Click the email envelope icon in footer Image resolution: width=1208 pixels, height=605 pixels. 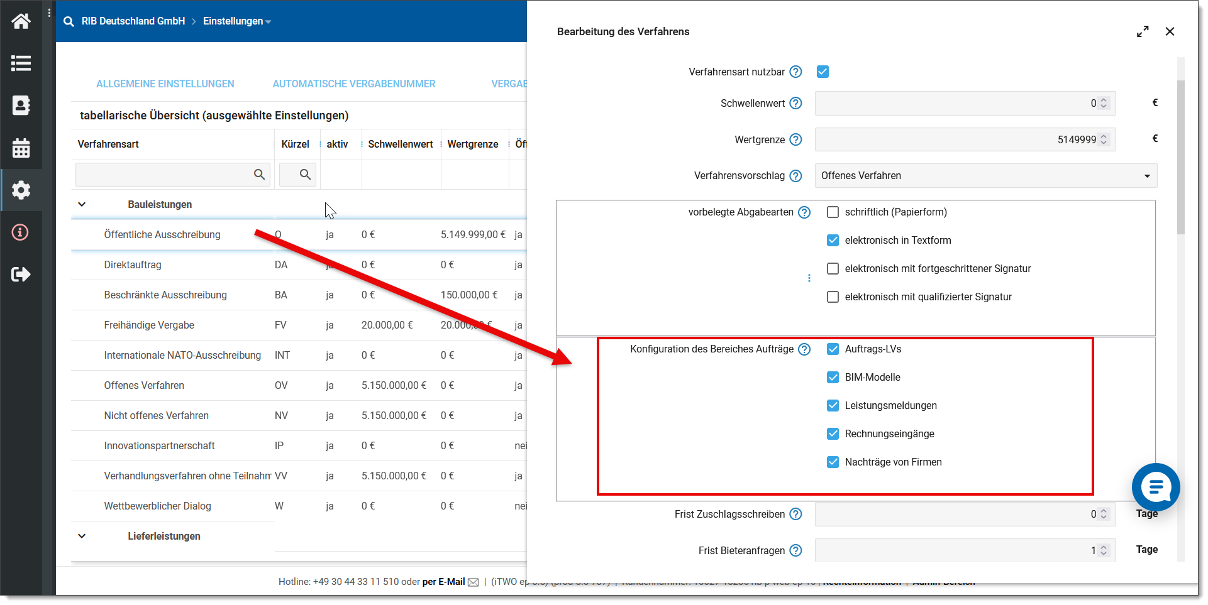pos(474,582)
